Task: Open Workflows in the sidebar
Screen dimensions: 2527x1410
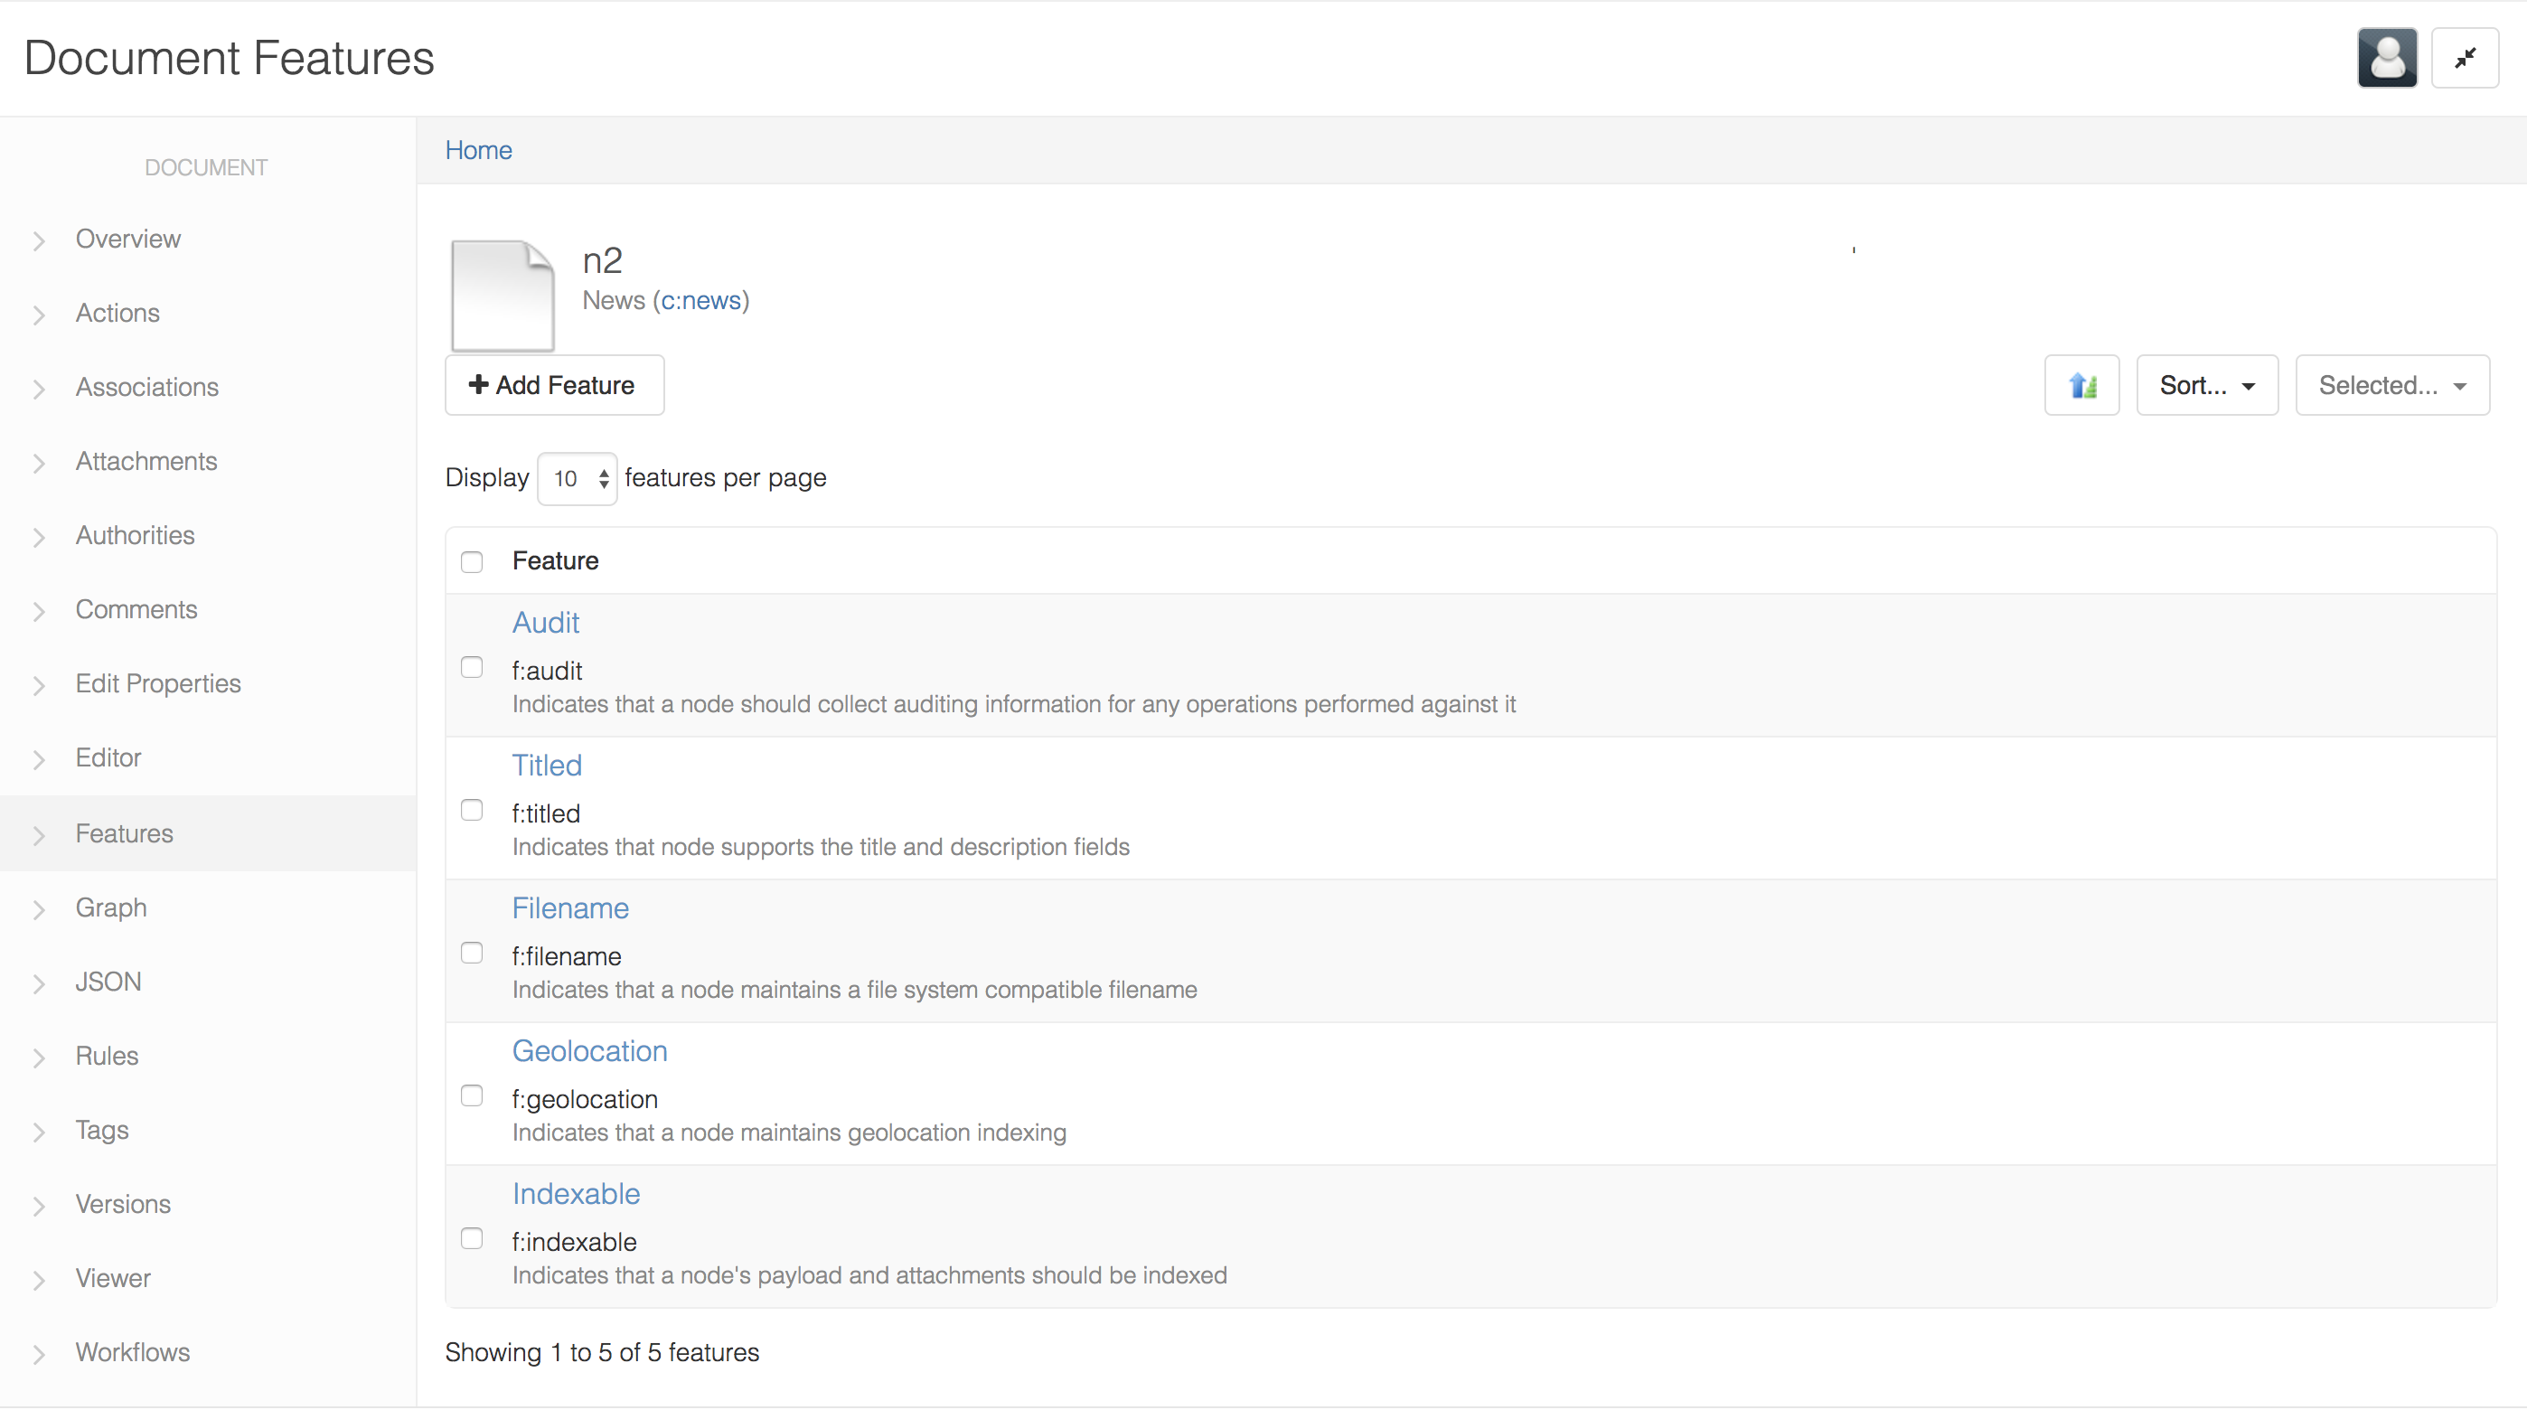Action: 133,1352
